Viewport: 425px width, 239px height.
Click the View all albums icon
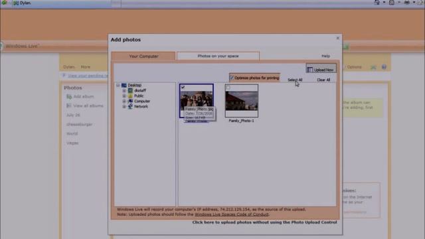point(69,106)
